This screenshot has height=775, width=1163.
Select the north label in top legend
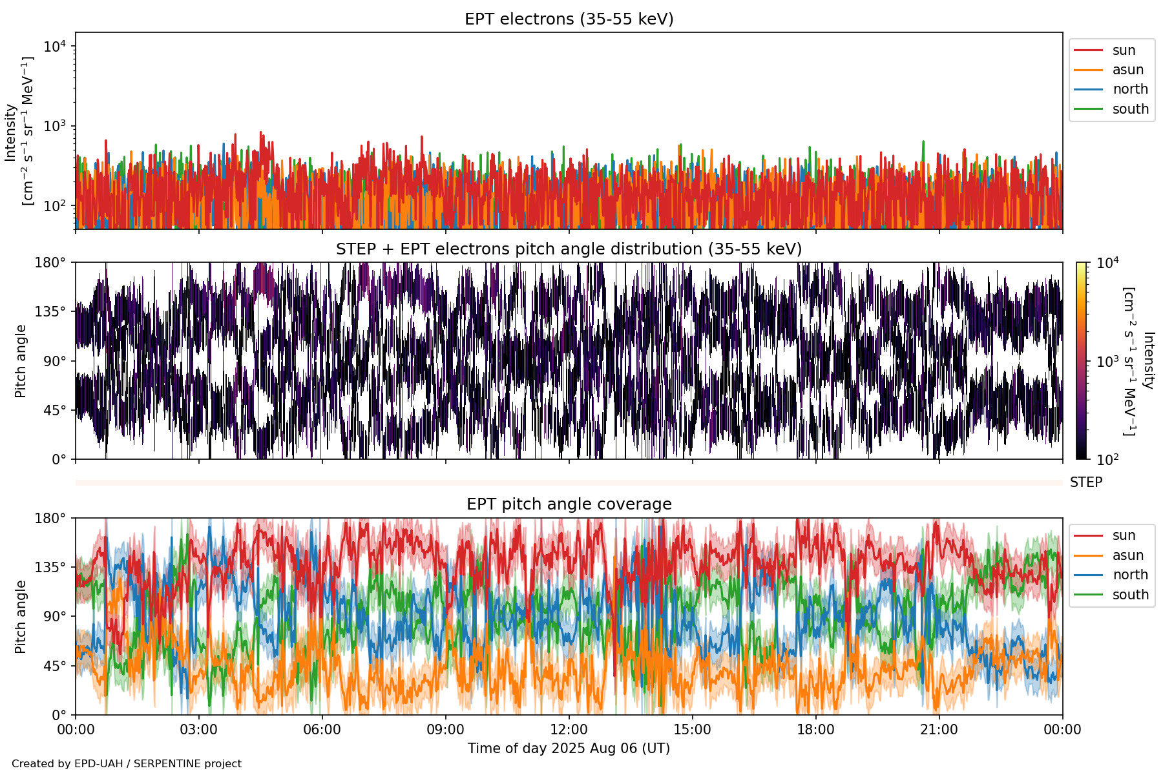pos(1130,89)
